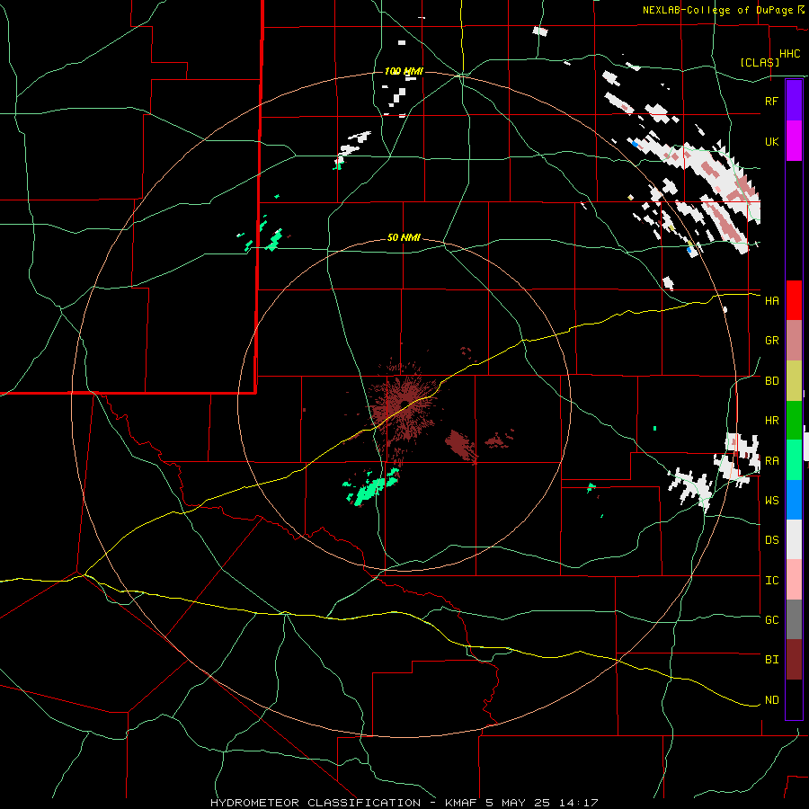Click the ND legend label
Screen dimensions: 809x809
(771, 699)
